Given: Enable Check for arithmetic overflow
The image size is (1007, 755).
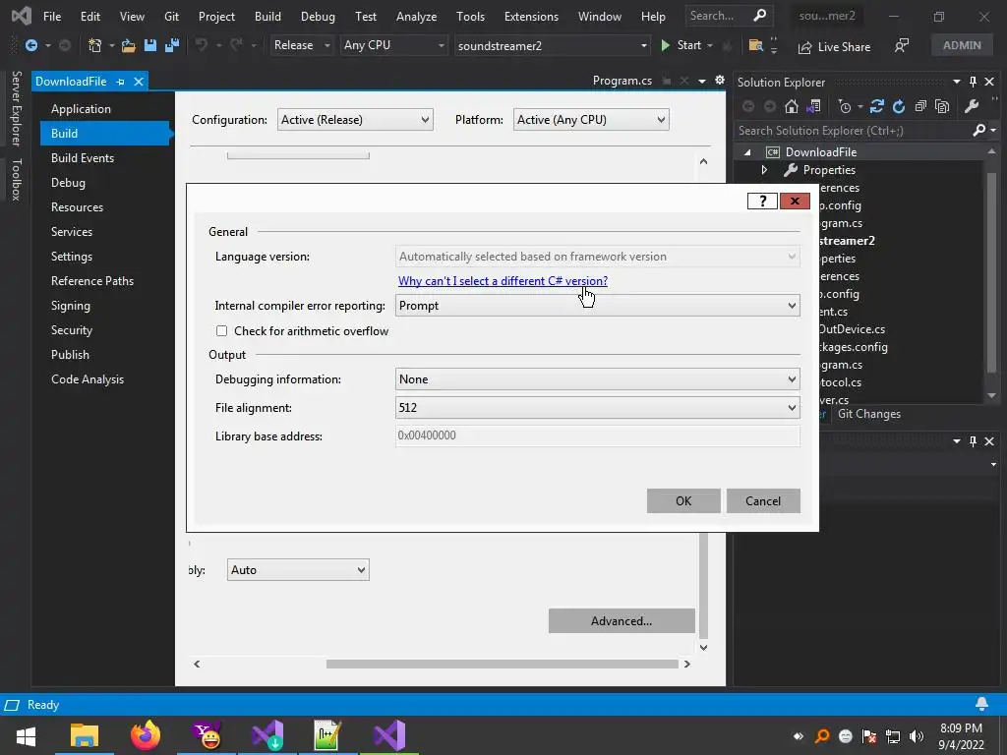Looking at the screenshot, I should [x=221, y=331].
